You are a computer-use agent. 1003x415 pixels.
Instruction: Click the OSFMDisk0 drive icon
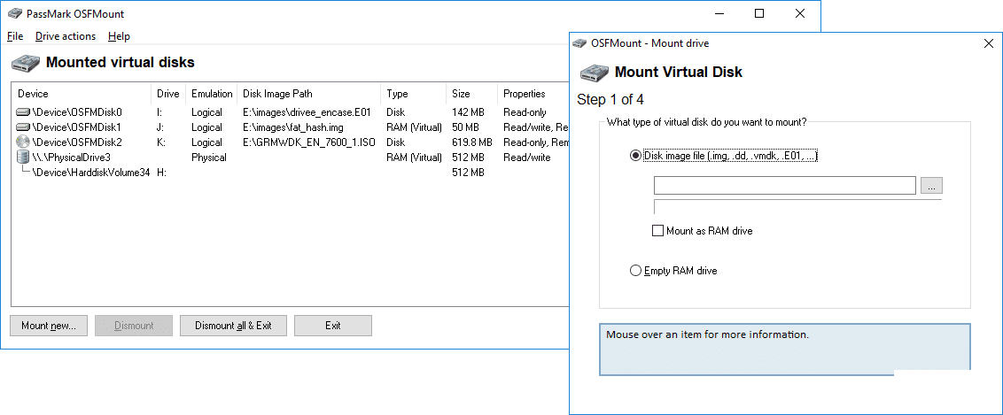point(24,112)
